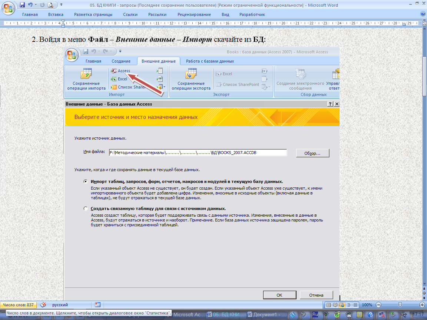Screen dimensions: 427x320
Task: Click the 100% zoom level button
Action: pyautogui.click(x=367, y=305)
